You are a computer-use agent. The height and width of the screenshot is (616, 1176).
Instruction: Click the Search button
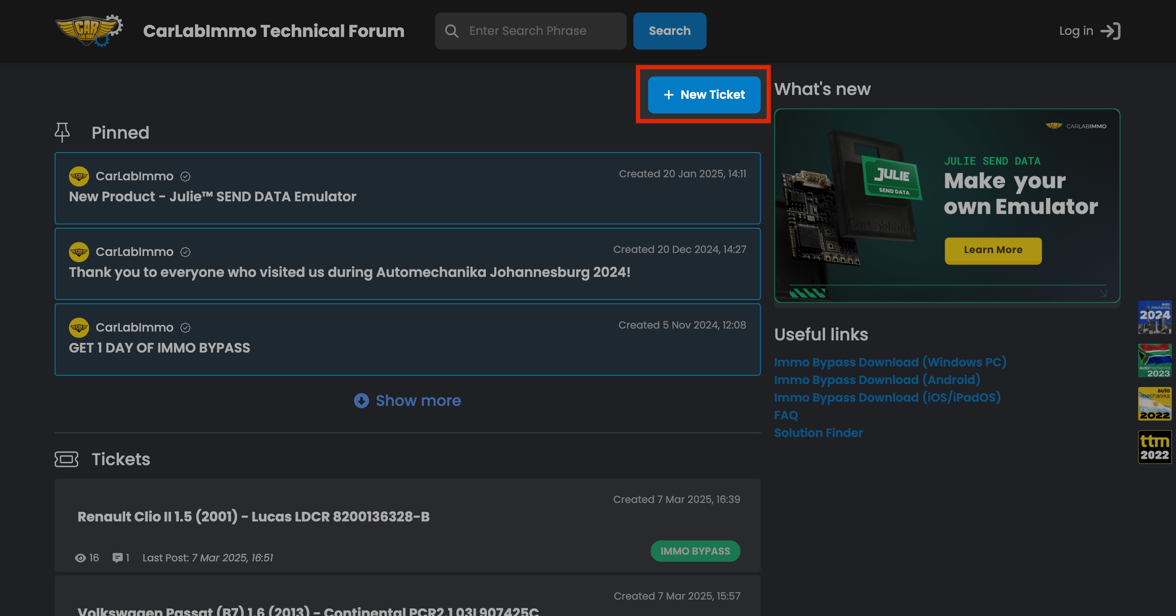click(670, 31)
